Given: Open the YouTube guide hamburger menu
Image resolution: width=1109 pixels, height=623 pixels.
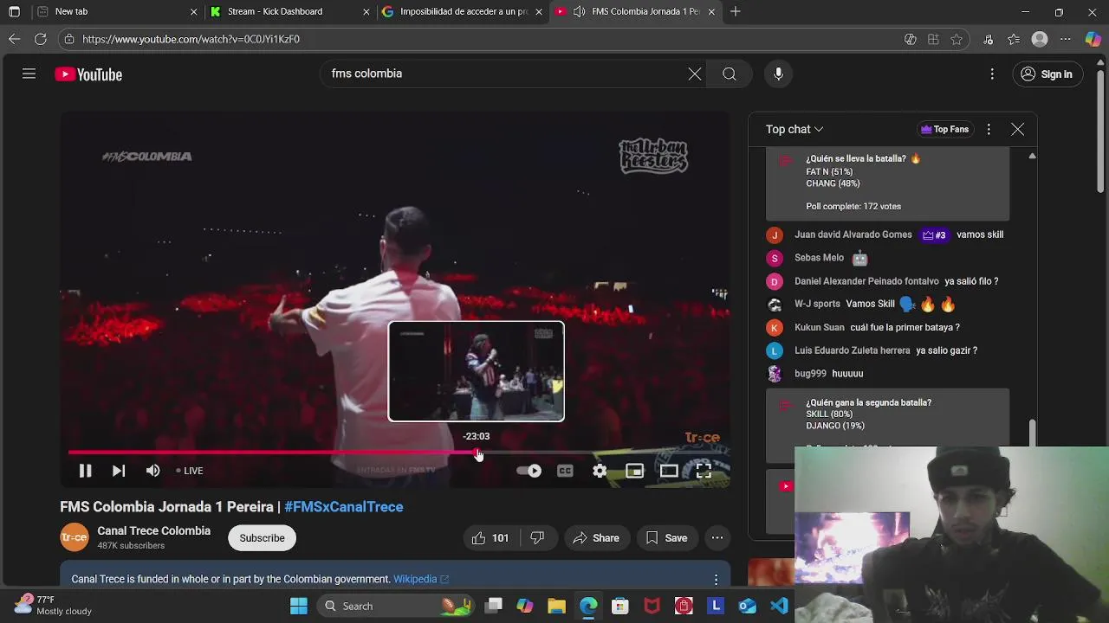Looking at the screenshot, I should (x=29, y=74).
